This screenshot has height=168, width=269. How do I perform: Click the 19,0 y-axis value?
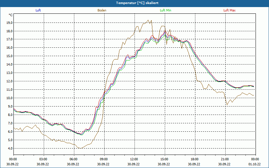coord(10,23)
